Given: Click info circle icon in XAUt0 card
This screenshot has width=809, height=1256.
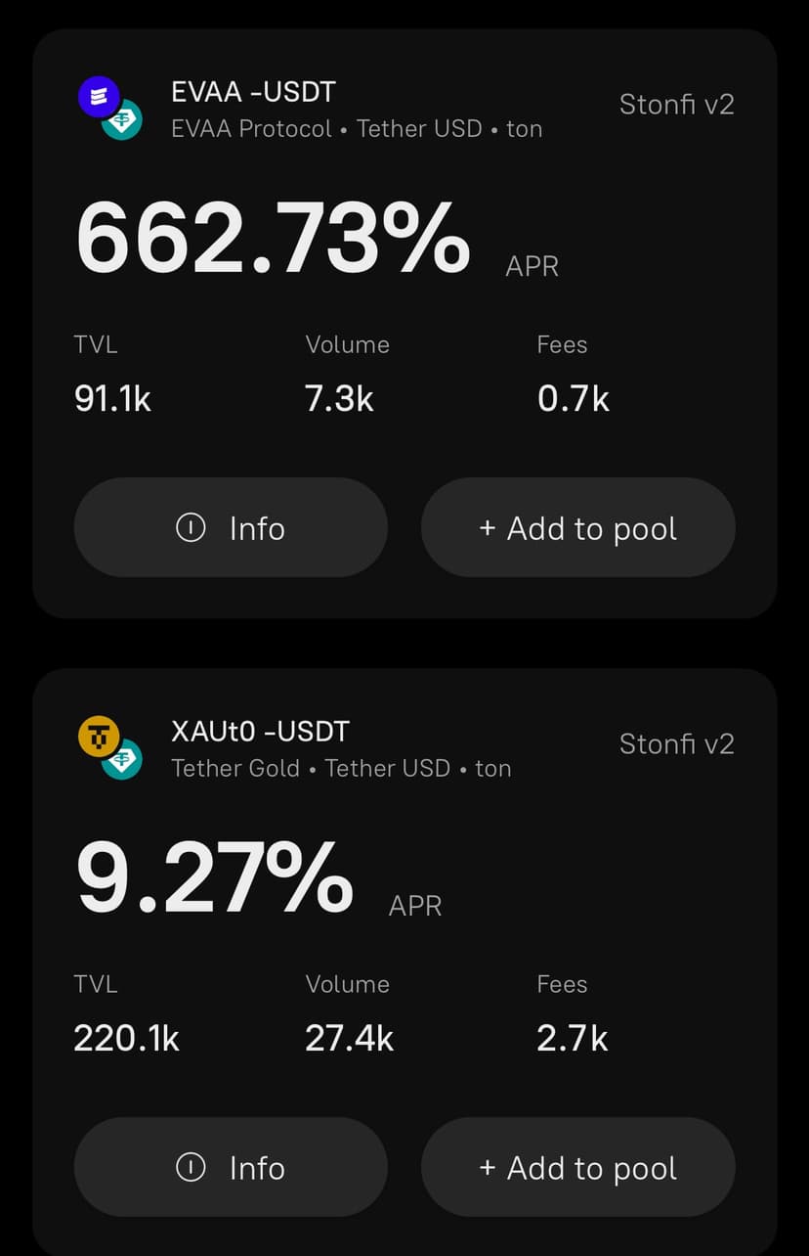Looking at the screenshot, I should click(x=190, y=1167).
